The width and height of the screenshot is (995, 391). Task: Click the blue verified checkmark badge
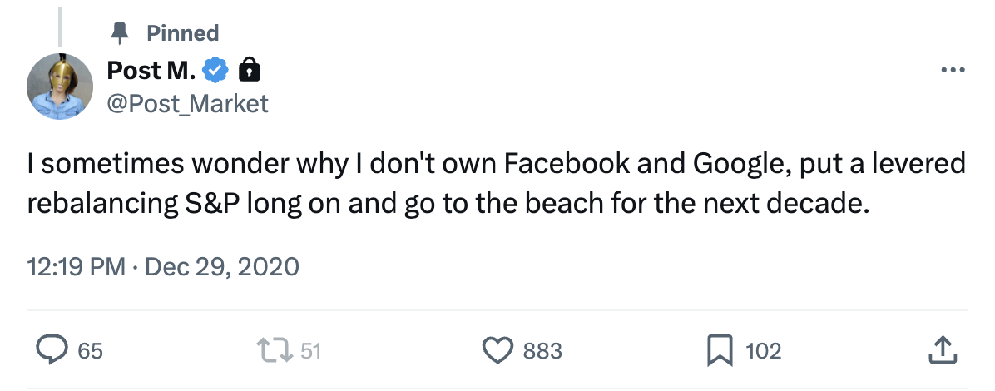coord(216,72)
